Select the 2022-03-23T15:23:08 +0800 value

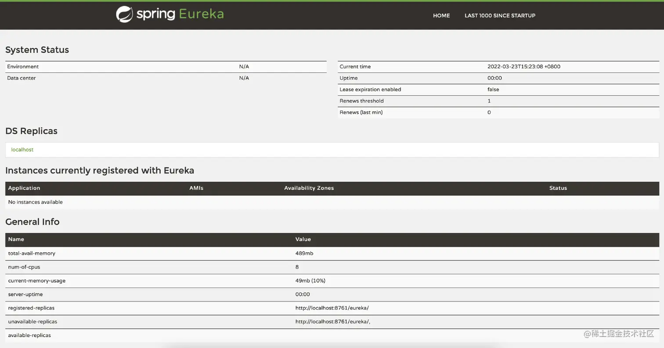[524, 67]
